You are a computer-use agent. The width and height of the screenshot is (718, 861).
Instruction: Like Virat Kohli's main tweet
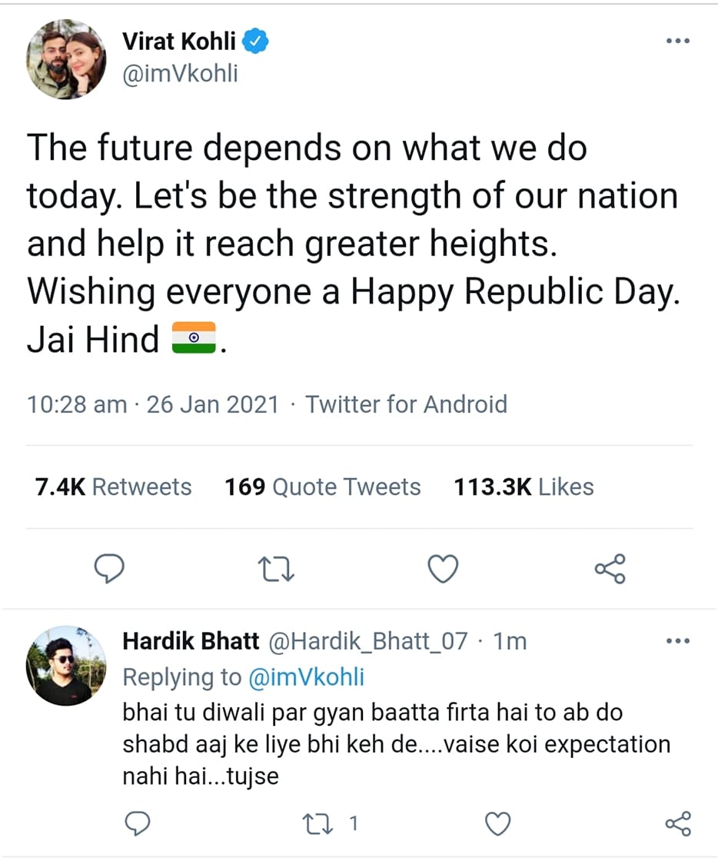(x=442, y=569)
